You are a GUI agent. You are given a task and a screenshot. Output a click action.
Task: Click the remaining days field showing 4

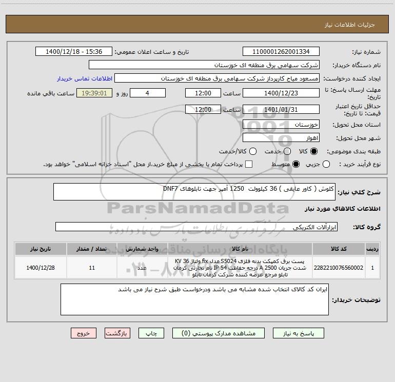click(148, 93)
